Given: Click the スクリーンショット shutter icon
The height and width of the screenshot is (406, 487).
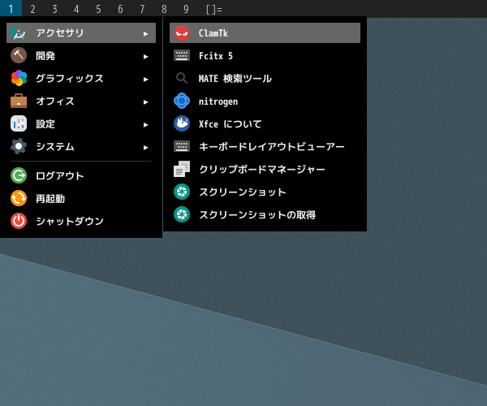Looking at the screenshot, I should coord(182,192).
